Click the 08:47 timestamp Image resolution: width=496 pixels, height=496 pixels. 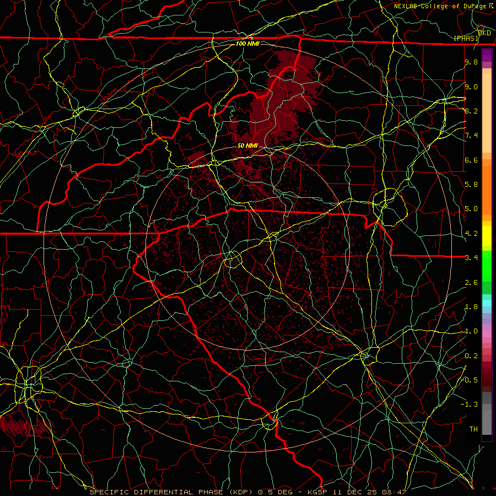click(394, 492)
